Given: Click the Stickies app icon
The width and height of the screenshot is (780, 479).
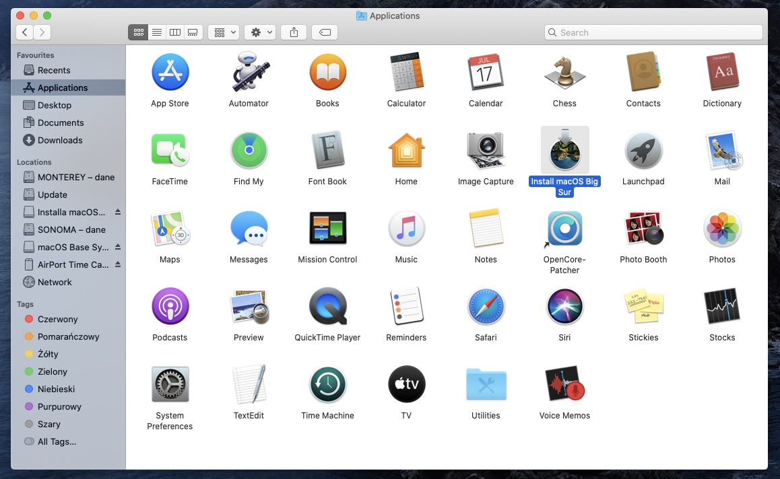Looking at the screenshot, I should tap(643, 307).
